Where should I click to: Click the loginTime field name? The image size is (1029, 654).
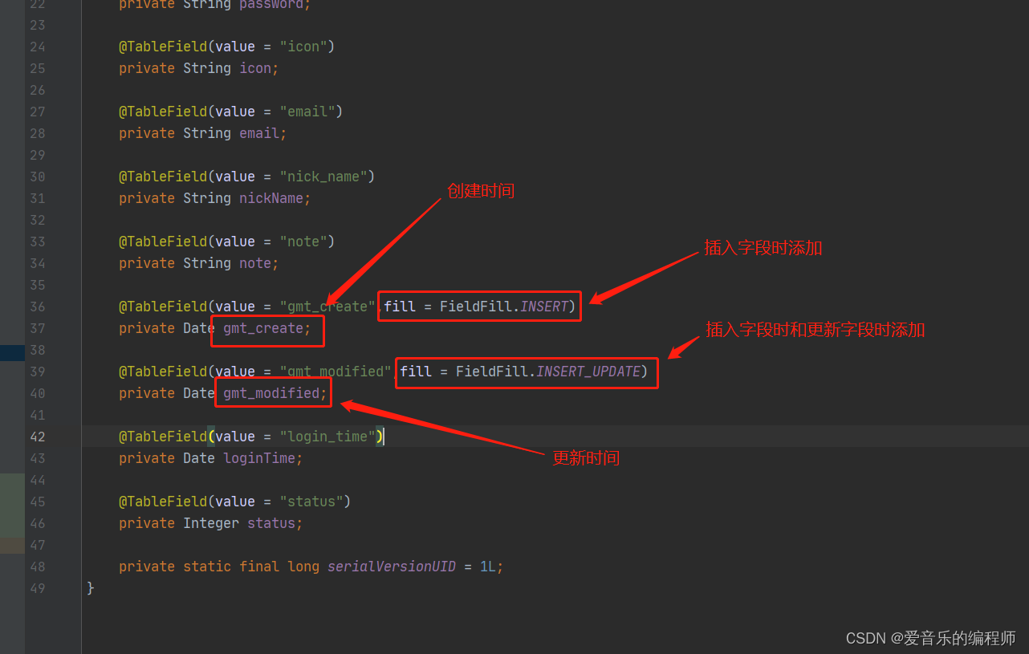click(259, 458)
